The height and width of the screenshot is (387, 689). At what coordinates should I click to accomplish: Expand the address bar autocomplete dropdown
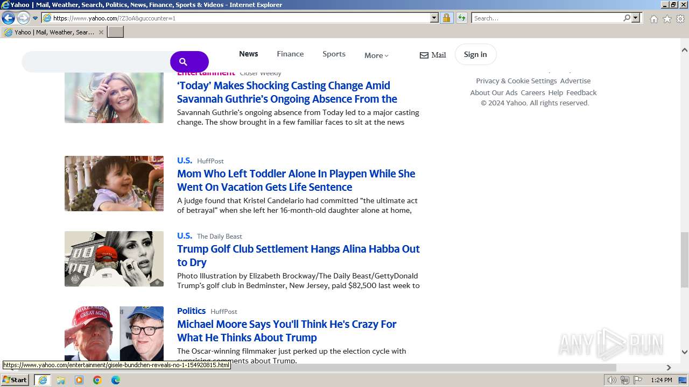tap(434, 18)
